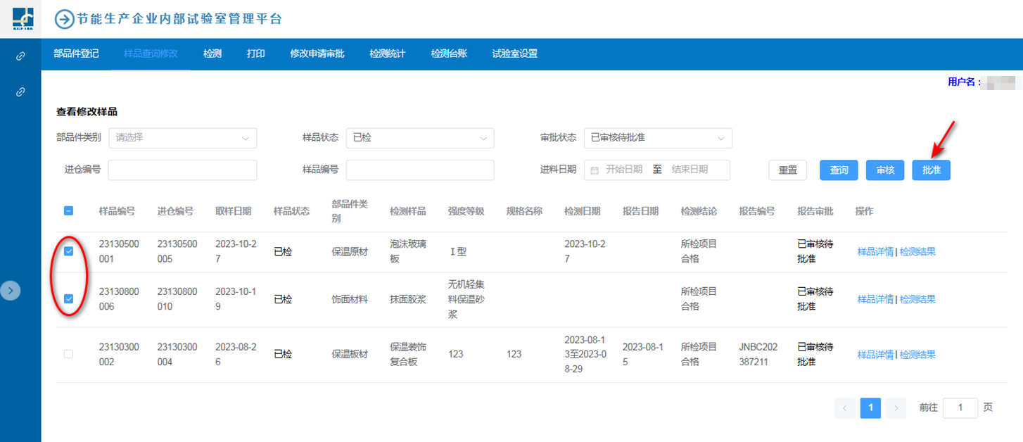Screen dimensions: 1023x442
Task: Open the 试验室设置 menu tab
Action: pyautogui.click(x=514, y=53)
